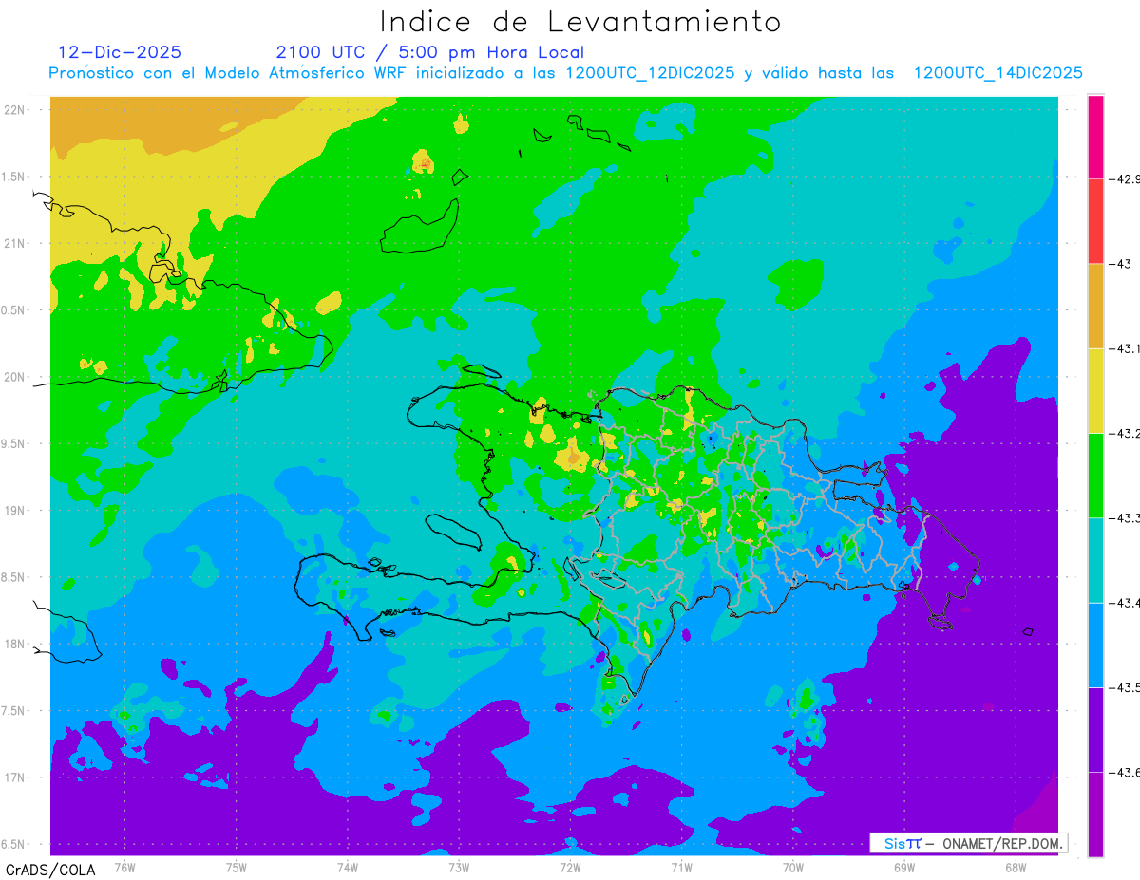This screenshot has height=880, width=1140.
Task: Click the 72W longitude axis label
Action: [570, 866]
